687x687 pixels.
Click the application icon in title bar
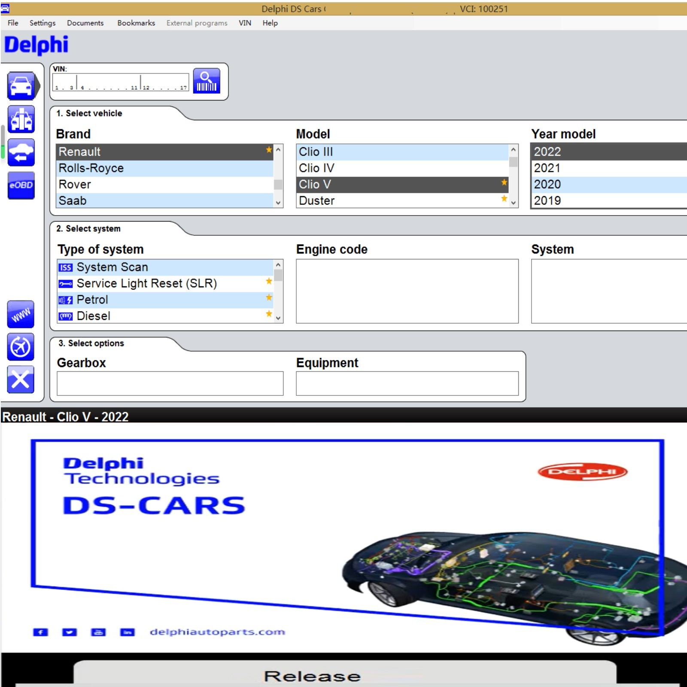(5, 8)
